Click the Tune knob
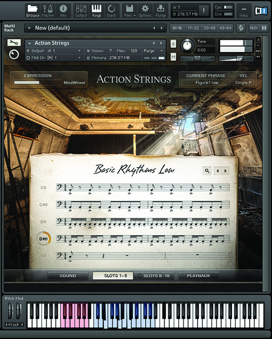The height and width of the screenshot is (339, 272). click(187, 46)
